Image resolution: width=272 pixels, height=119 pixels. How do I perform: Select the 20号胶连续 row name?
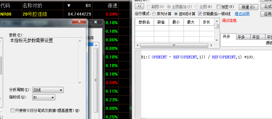click(35, 14)
